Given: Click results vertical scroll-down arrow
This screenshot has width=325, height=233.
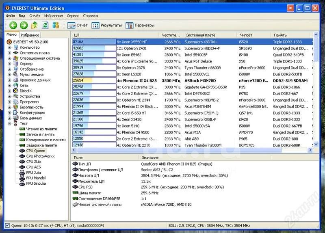Looking at the screenshot, I should click(316, 144).
